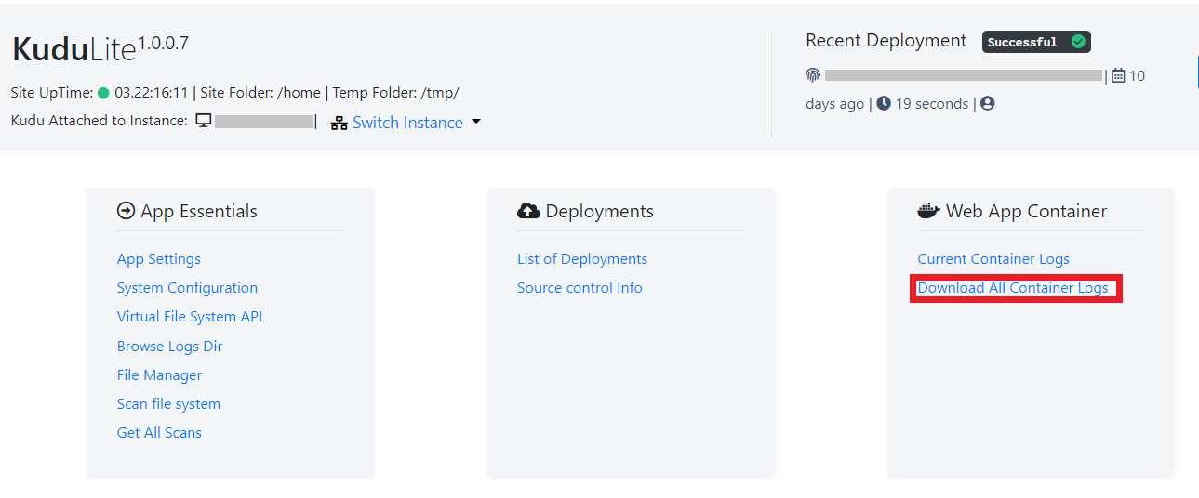Click the calendar icon in Recent Deployment

click(1118, 75)
